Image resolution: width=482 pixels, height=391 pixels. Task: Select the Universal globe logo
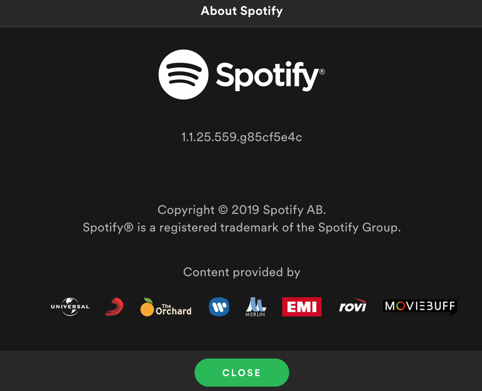70,306
